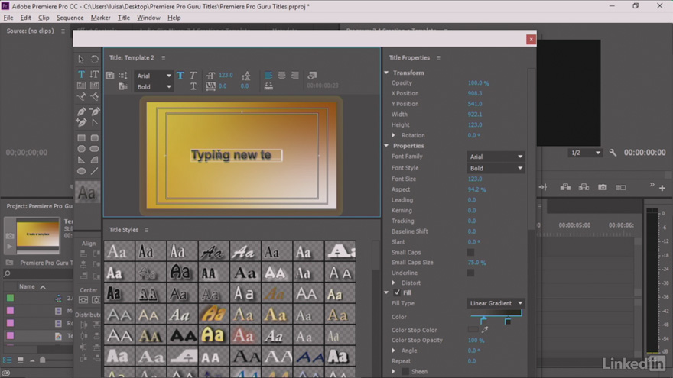Open Tab Stops icon
The width and height of the screenshot is (673, 378).
(268, 86)
